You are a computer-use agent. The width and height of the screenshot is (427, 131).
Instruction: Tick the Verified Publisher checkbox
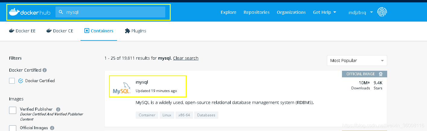point(13,110)
